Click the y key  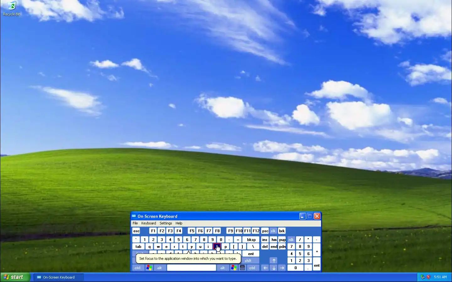click(x=192, y=247)
